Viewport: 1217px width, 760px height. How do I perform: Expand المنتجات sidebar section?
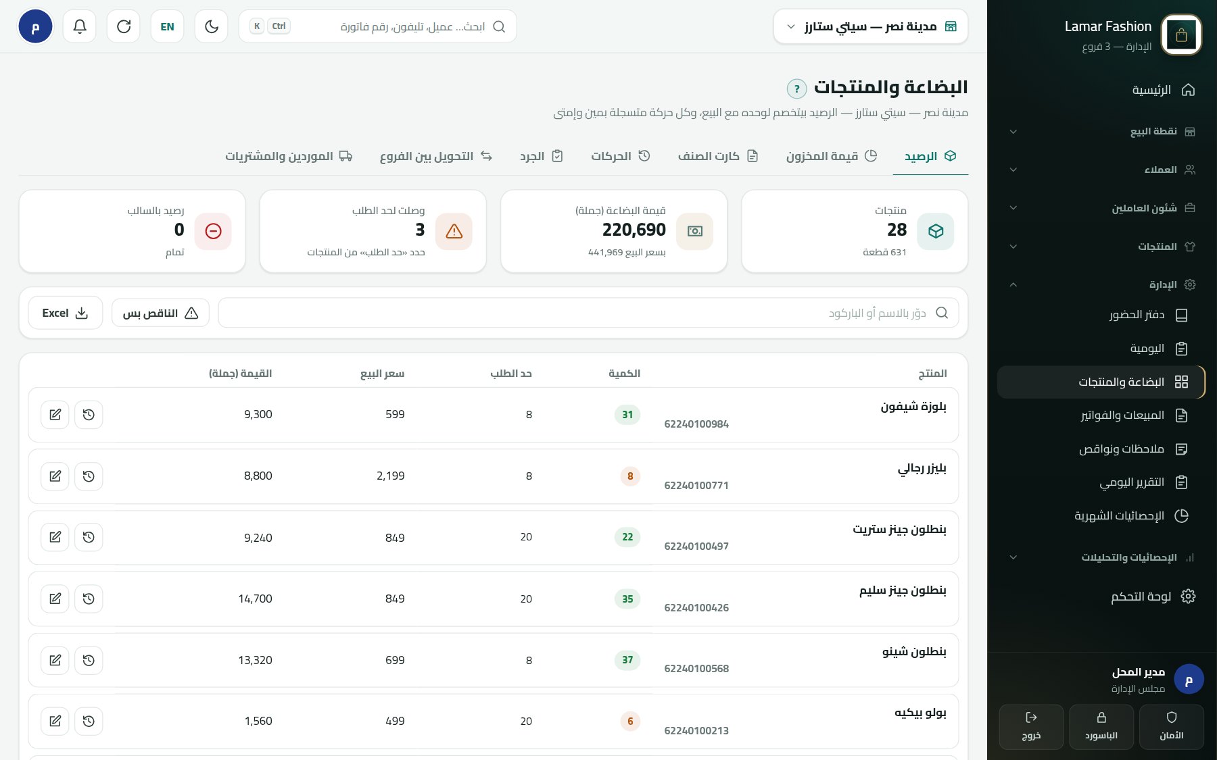[x=1101, y=247]
